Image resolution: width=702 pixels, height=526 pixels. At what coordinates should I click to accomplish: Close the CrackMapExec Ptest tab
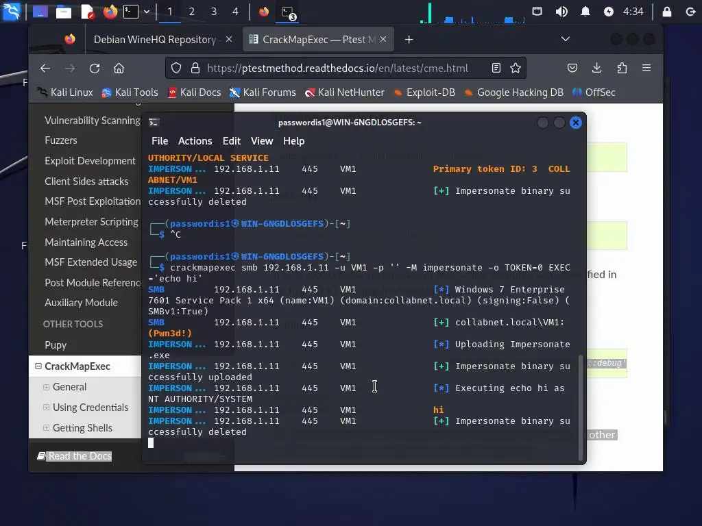pos(383,39)
